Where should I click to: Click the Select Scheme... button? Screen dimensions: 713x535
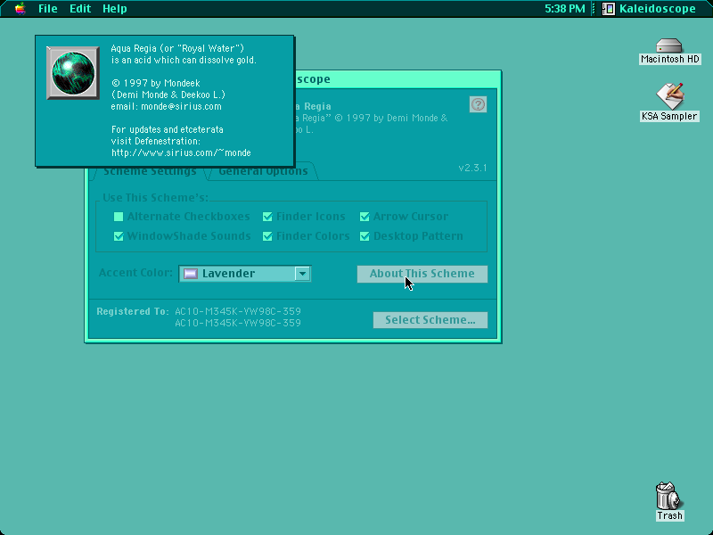430,320
